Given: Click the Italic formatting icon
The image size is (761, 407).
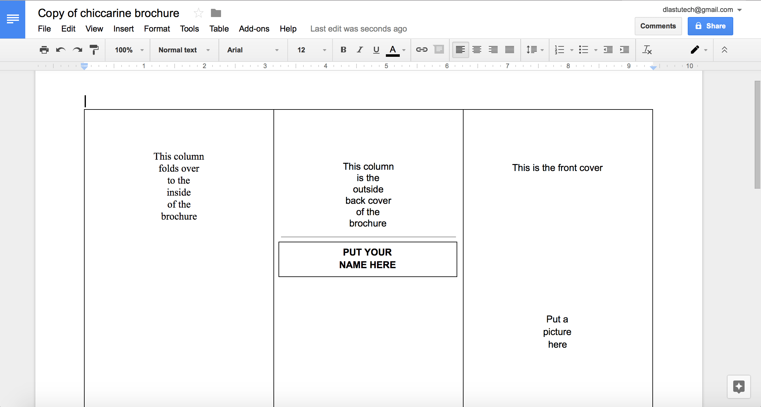Looking at the screenshot, I should (x=359, y=50).
